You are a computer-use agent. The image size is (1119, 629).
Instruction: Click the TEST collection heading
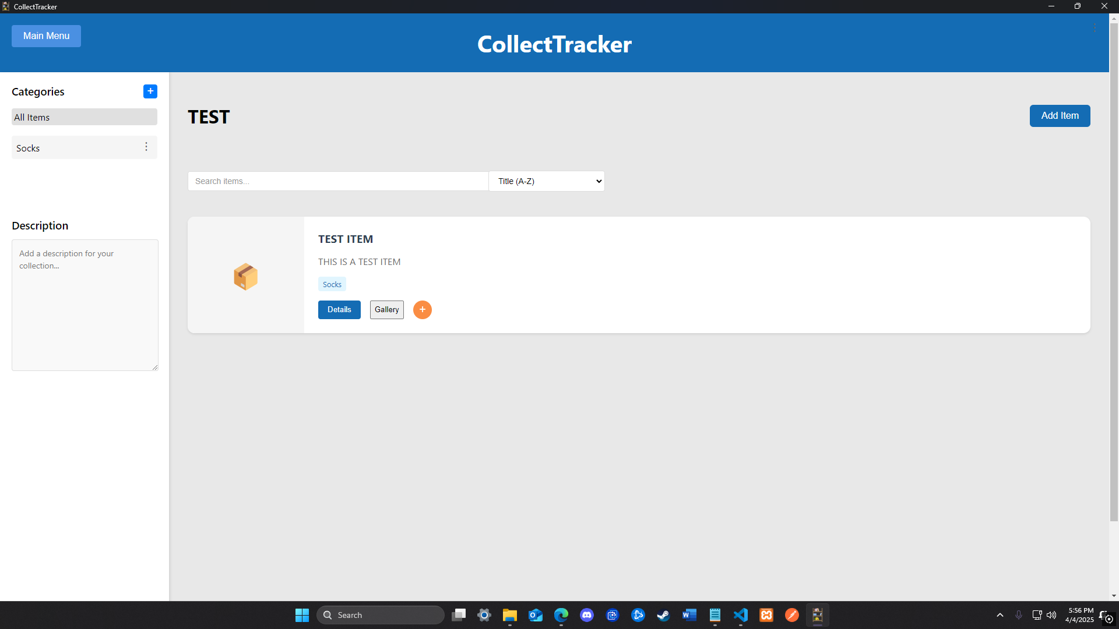tap(209, 117)
